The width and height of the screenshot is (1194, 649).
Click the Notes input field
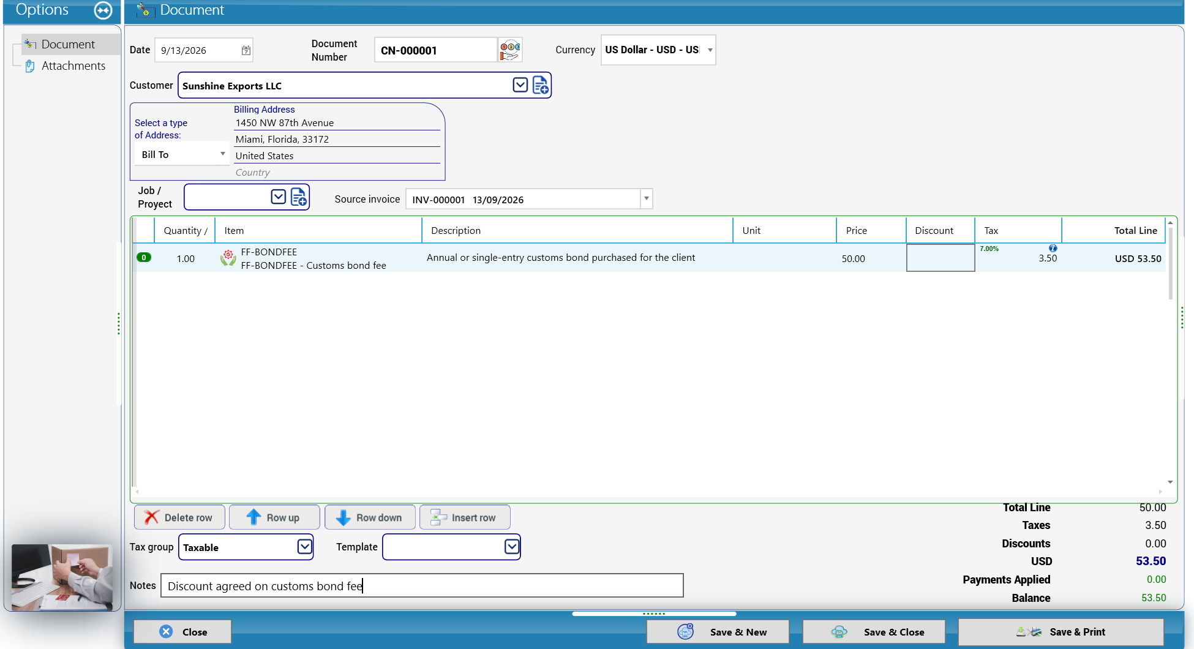(x=422, y=585)
